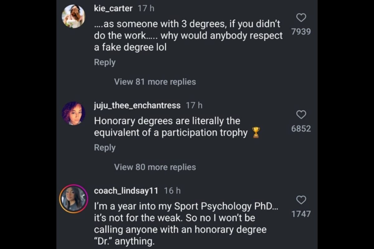Screen dimensions: 374x249
Task: Like kie_carter's comment with the heart icon
Action: [301, 18]
